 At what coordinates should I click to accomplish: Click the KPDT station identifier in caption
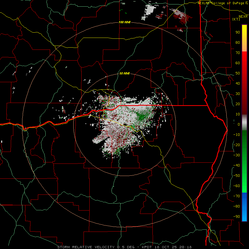tap(147, 247)
